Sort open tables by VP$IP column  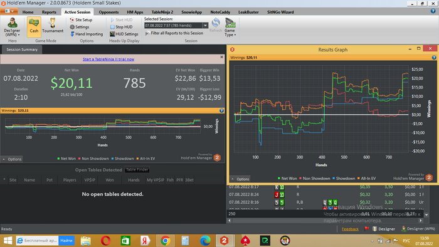coord(90,180)
